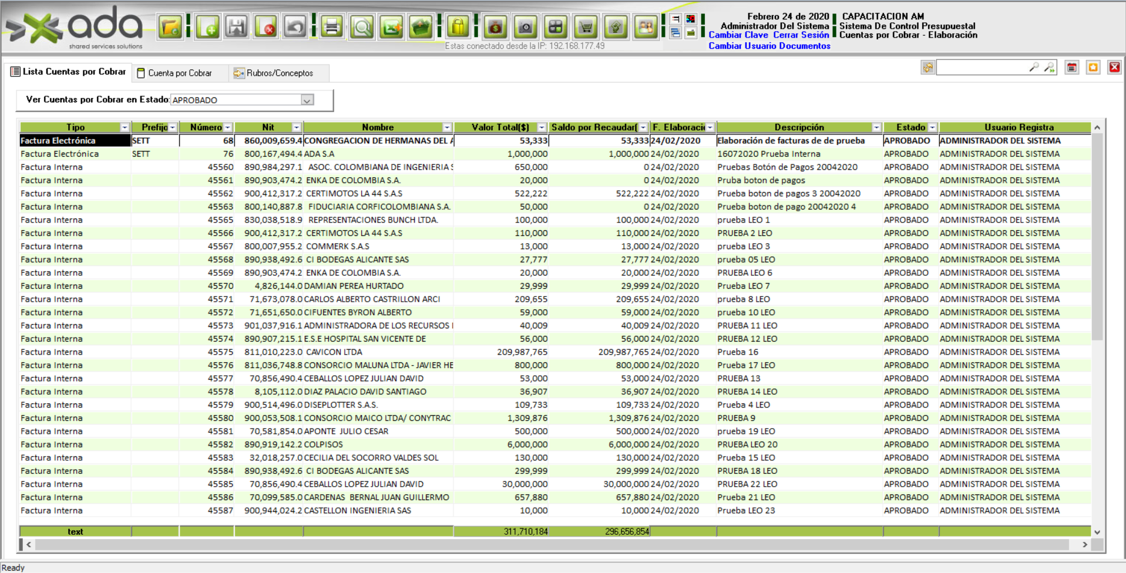This screenshot has width=1126, height=573.
Task: Expand the Tipo column filter arrow
Action: (125, 127)
